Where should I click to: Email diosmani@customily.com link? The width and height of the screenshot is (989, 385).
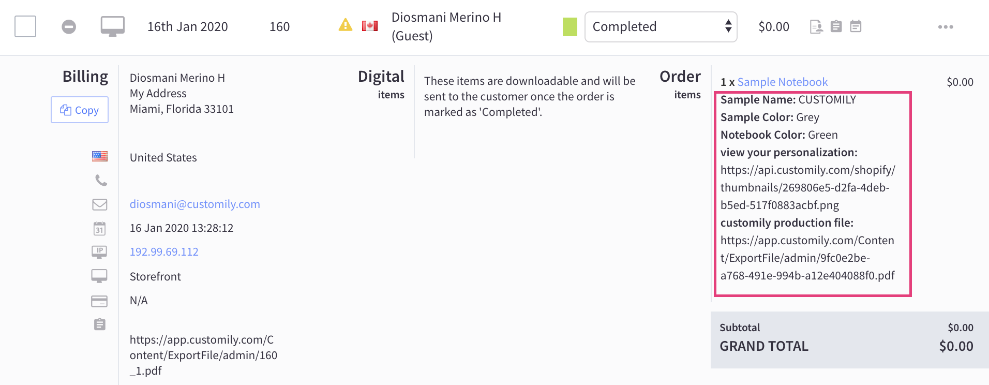[x=194, y=204]
